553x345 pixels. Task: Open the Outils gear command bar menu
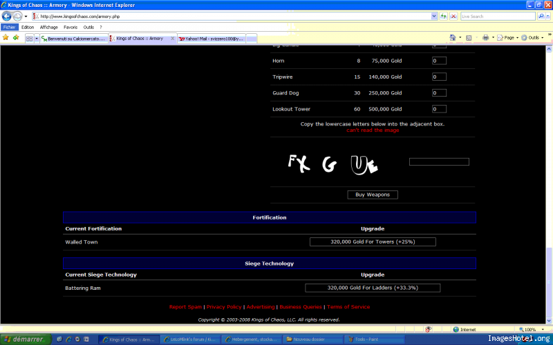point(532,38)
